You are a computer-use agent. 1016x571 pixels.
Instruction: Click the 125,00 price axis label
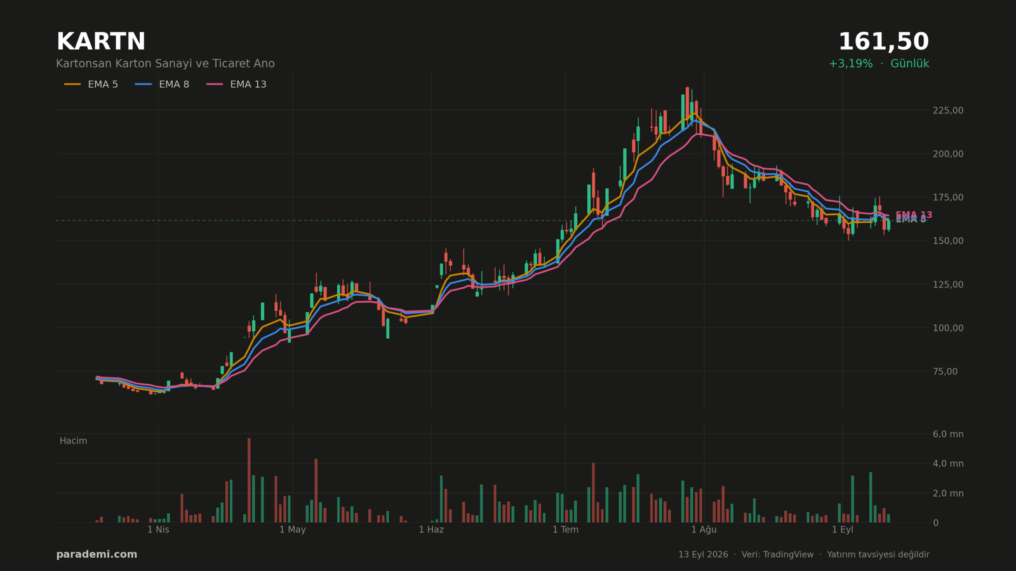click(948, 284)
